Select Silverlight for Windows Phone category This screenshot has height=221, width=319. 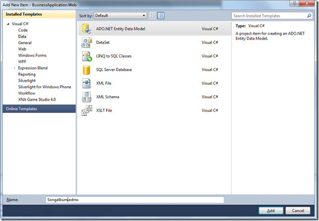(45, 87)
